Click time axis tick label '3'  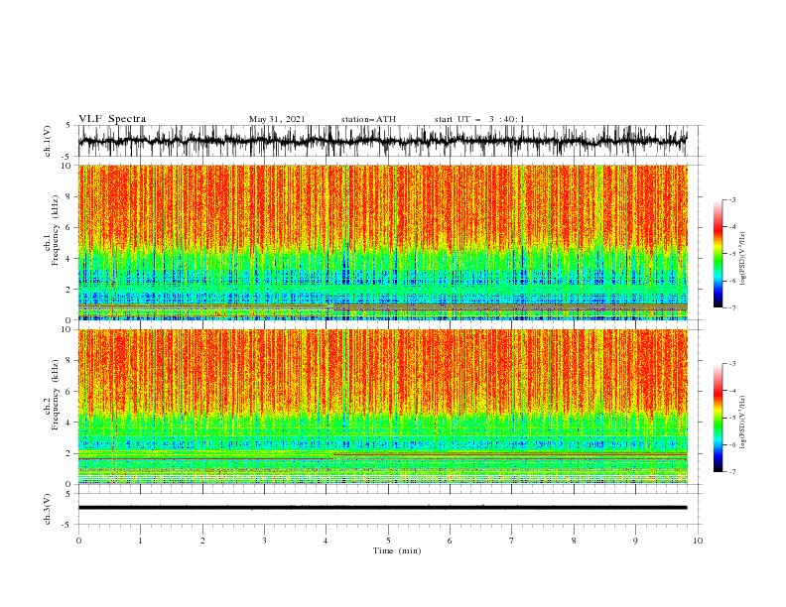264,541
